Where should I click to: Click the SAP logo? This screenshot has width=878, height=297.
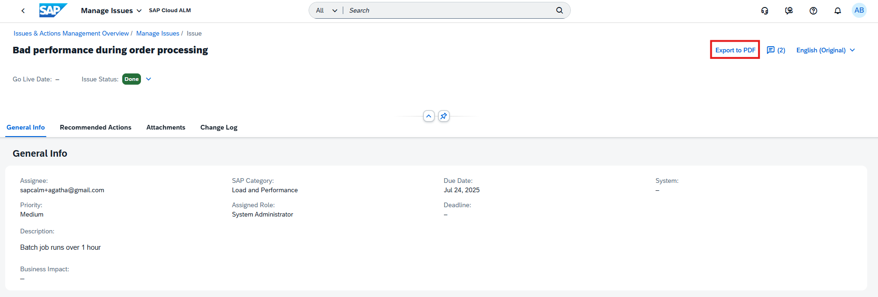click(53, 10)
